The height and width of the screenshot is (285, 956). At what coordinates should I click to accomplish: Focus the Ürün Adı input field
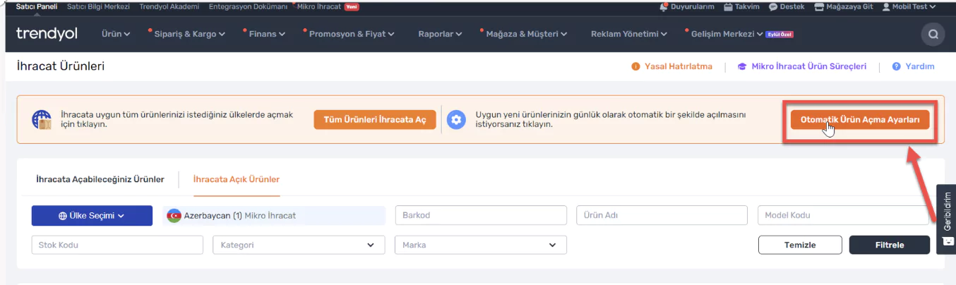point(662,215)
